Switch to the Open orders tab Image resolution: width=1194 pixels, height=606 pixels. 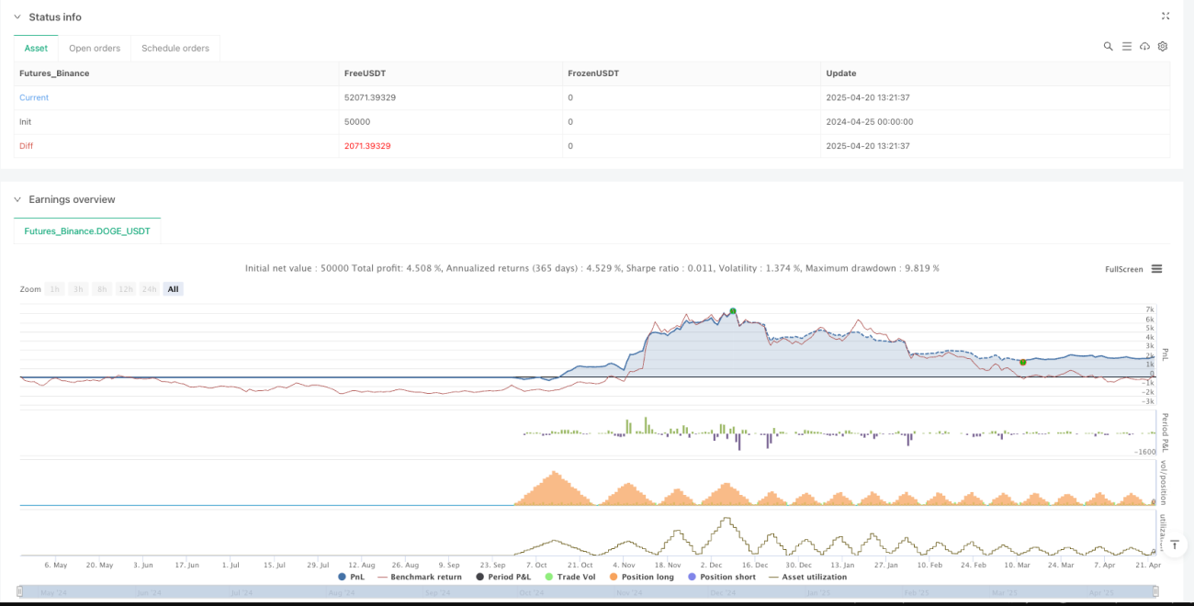coord(95,49)
